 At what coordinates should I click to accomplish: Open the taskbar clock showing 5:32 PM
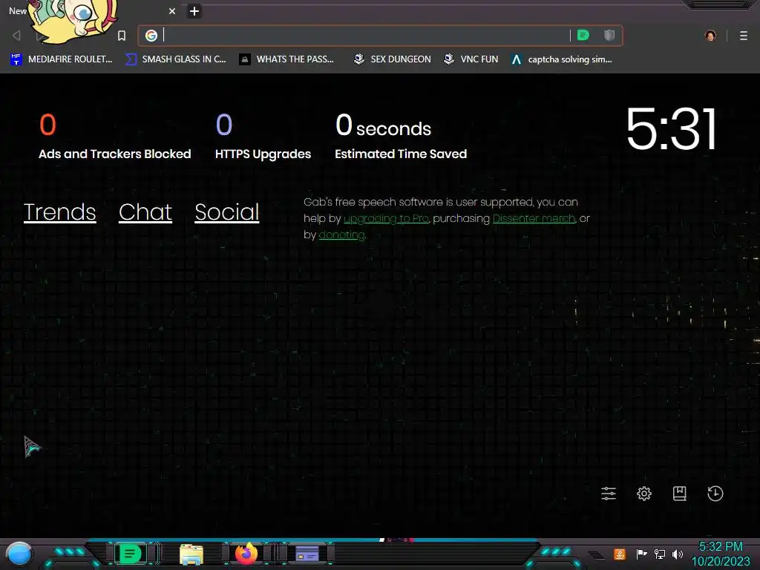click(x=720, y=554)
